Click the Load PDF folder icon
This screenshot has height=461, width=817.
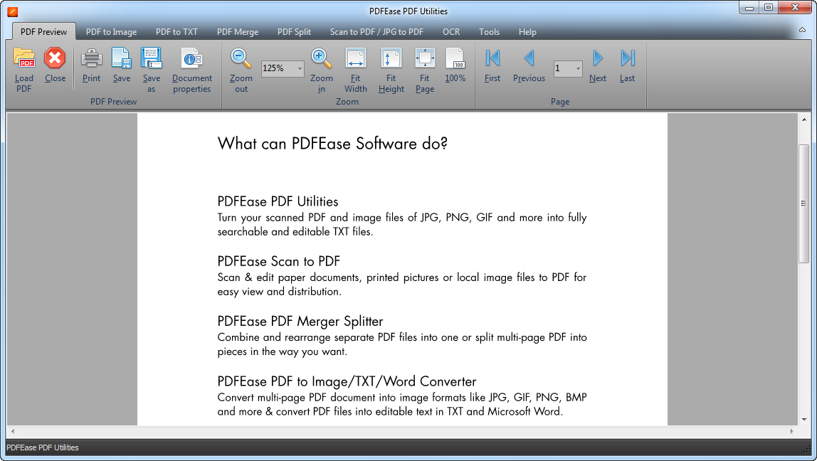(x=24, y=58)
